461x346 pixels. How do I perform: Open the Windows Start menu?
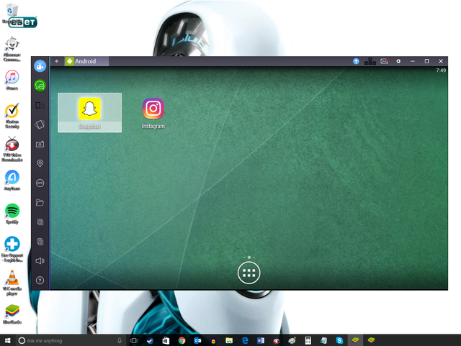pyautogui.click(x=8, y=340)
